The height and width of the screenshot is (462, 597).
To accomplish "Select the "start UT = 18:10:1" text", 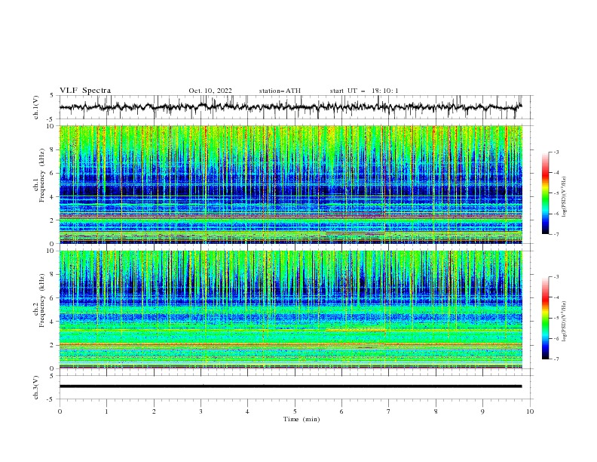I will click(364, 91).
